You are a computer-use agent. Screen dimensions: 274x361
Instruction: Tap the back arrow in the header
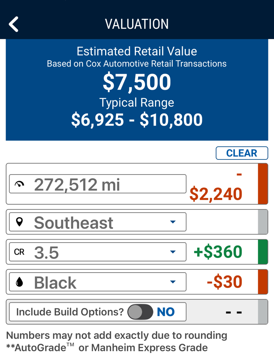click(x=14, y=24)
